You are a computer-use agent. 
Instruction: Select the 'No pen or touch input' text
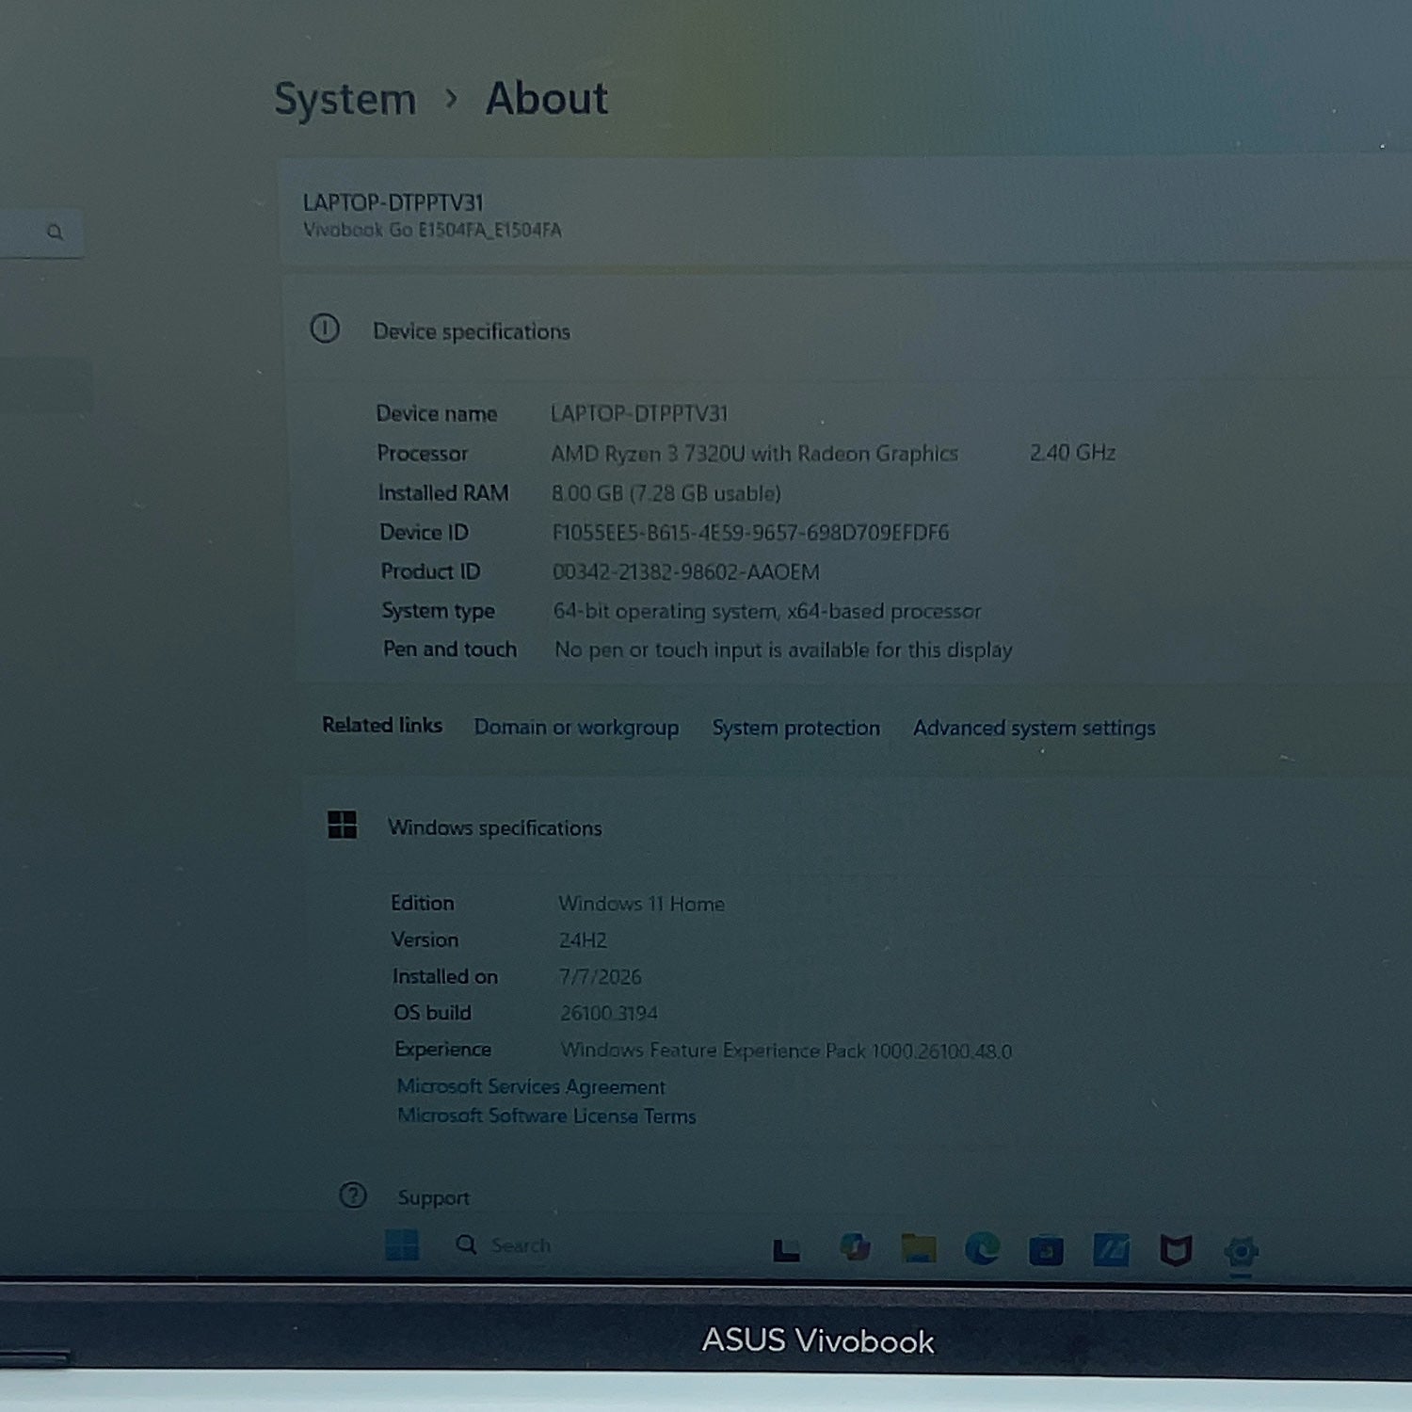tap(783, 650)
